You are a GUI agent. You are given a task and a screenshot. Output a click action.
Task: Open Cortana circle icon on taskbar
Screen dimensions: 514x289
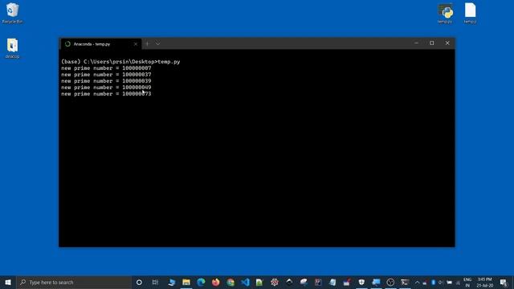pos(139,282)
